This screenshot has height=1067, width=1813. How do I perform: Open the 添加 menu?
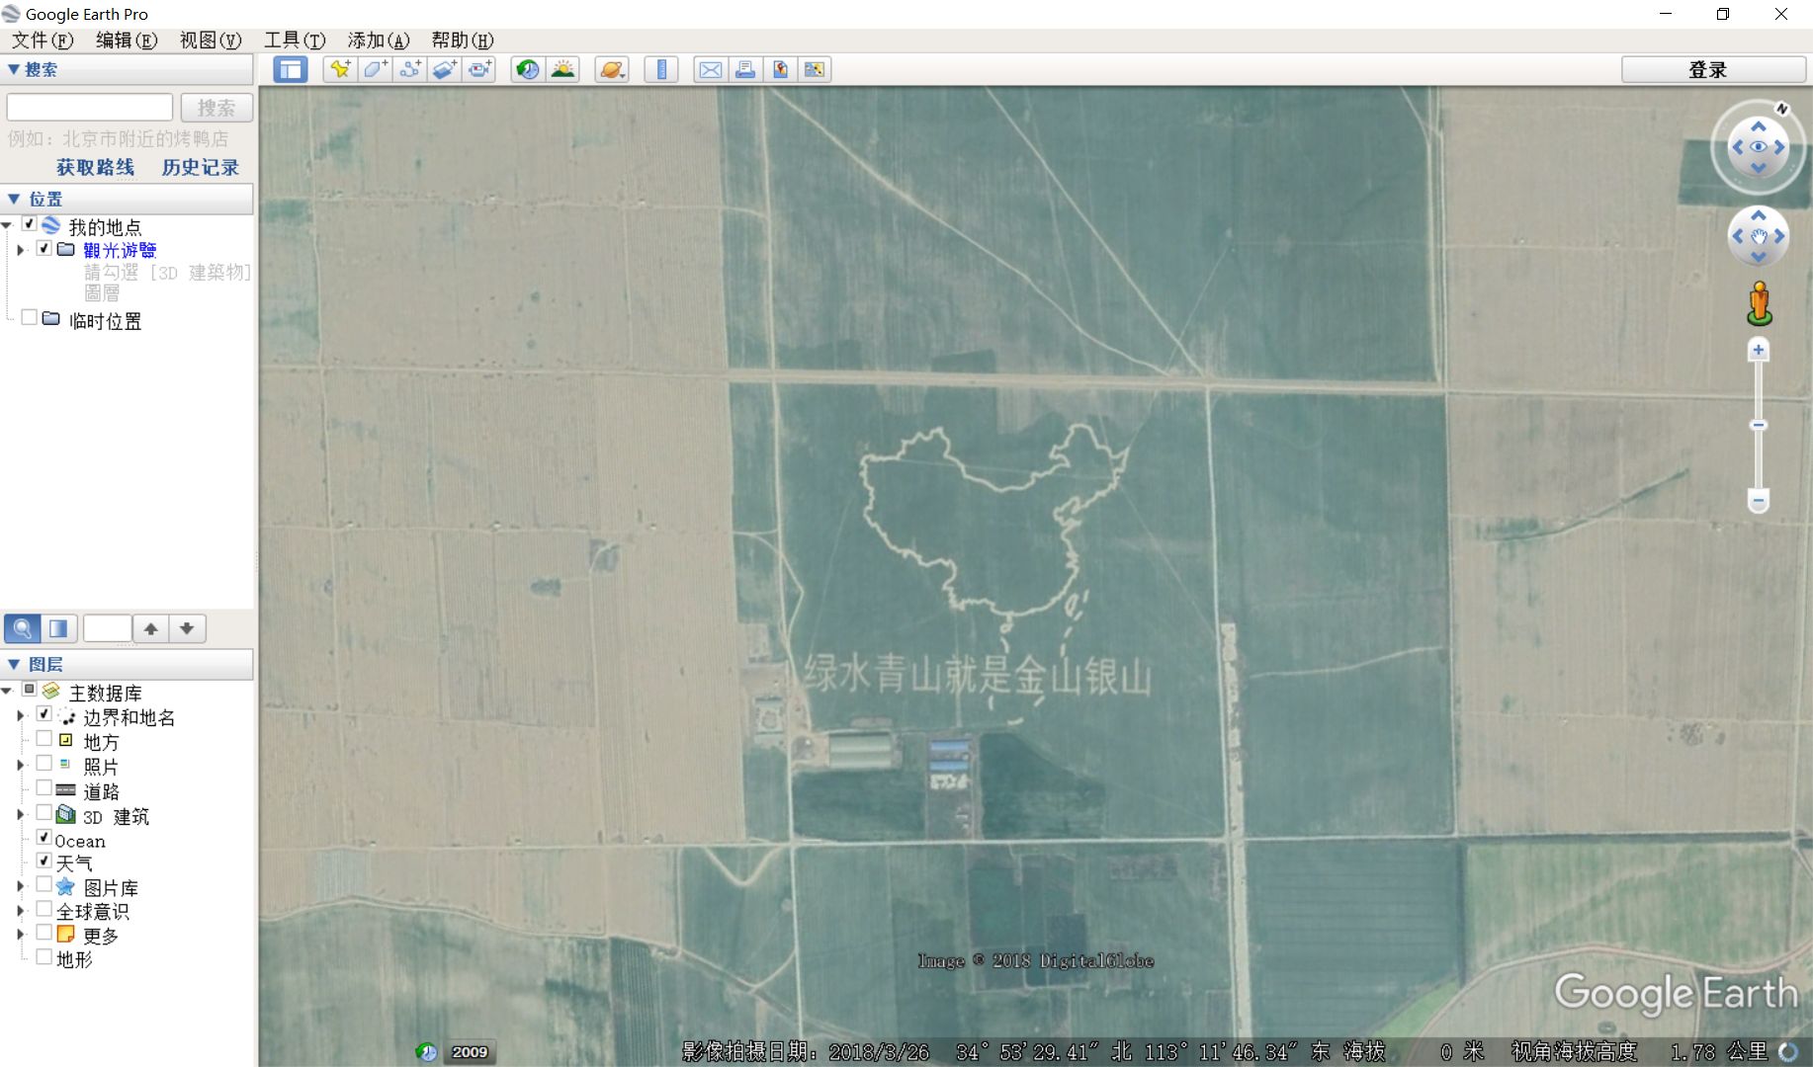pyautogui.click(x=378, y=40)
